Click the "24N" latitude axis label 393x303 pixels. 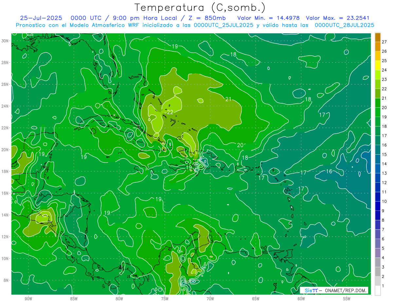point(5,106)
